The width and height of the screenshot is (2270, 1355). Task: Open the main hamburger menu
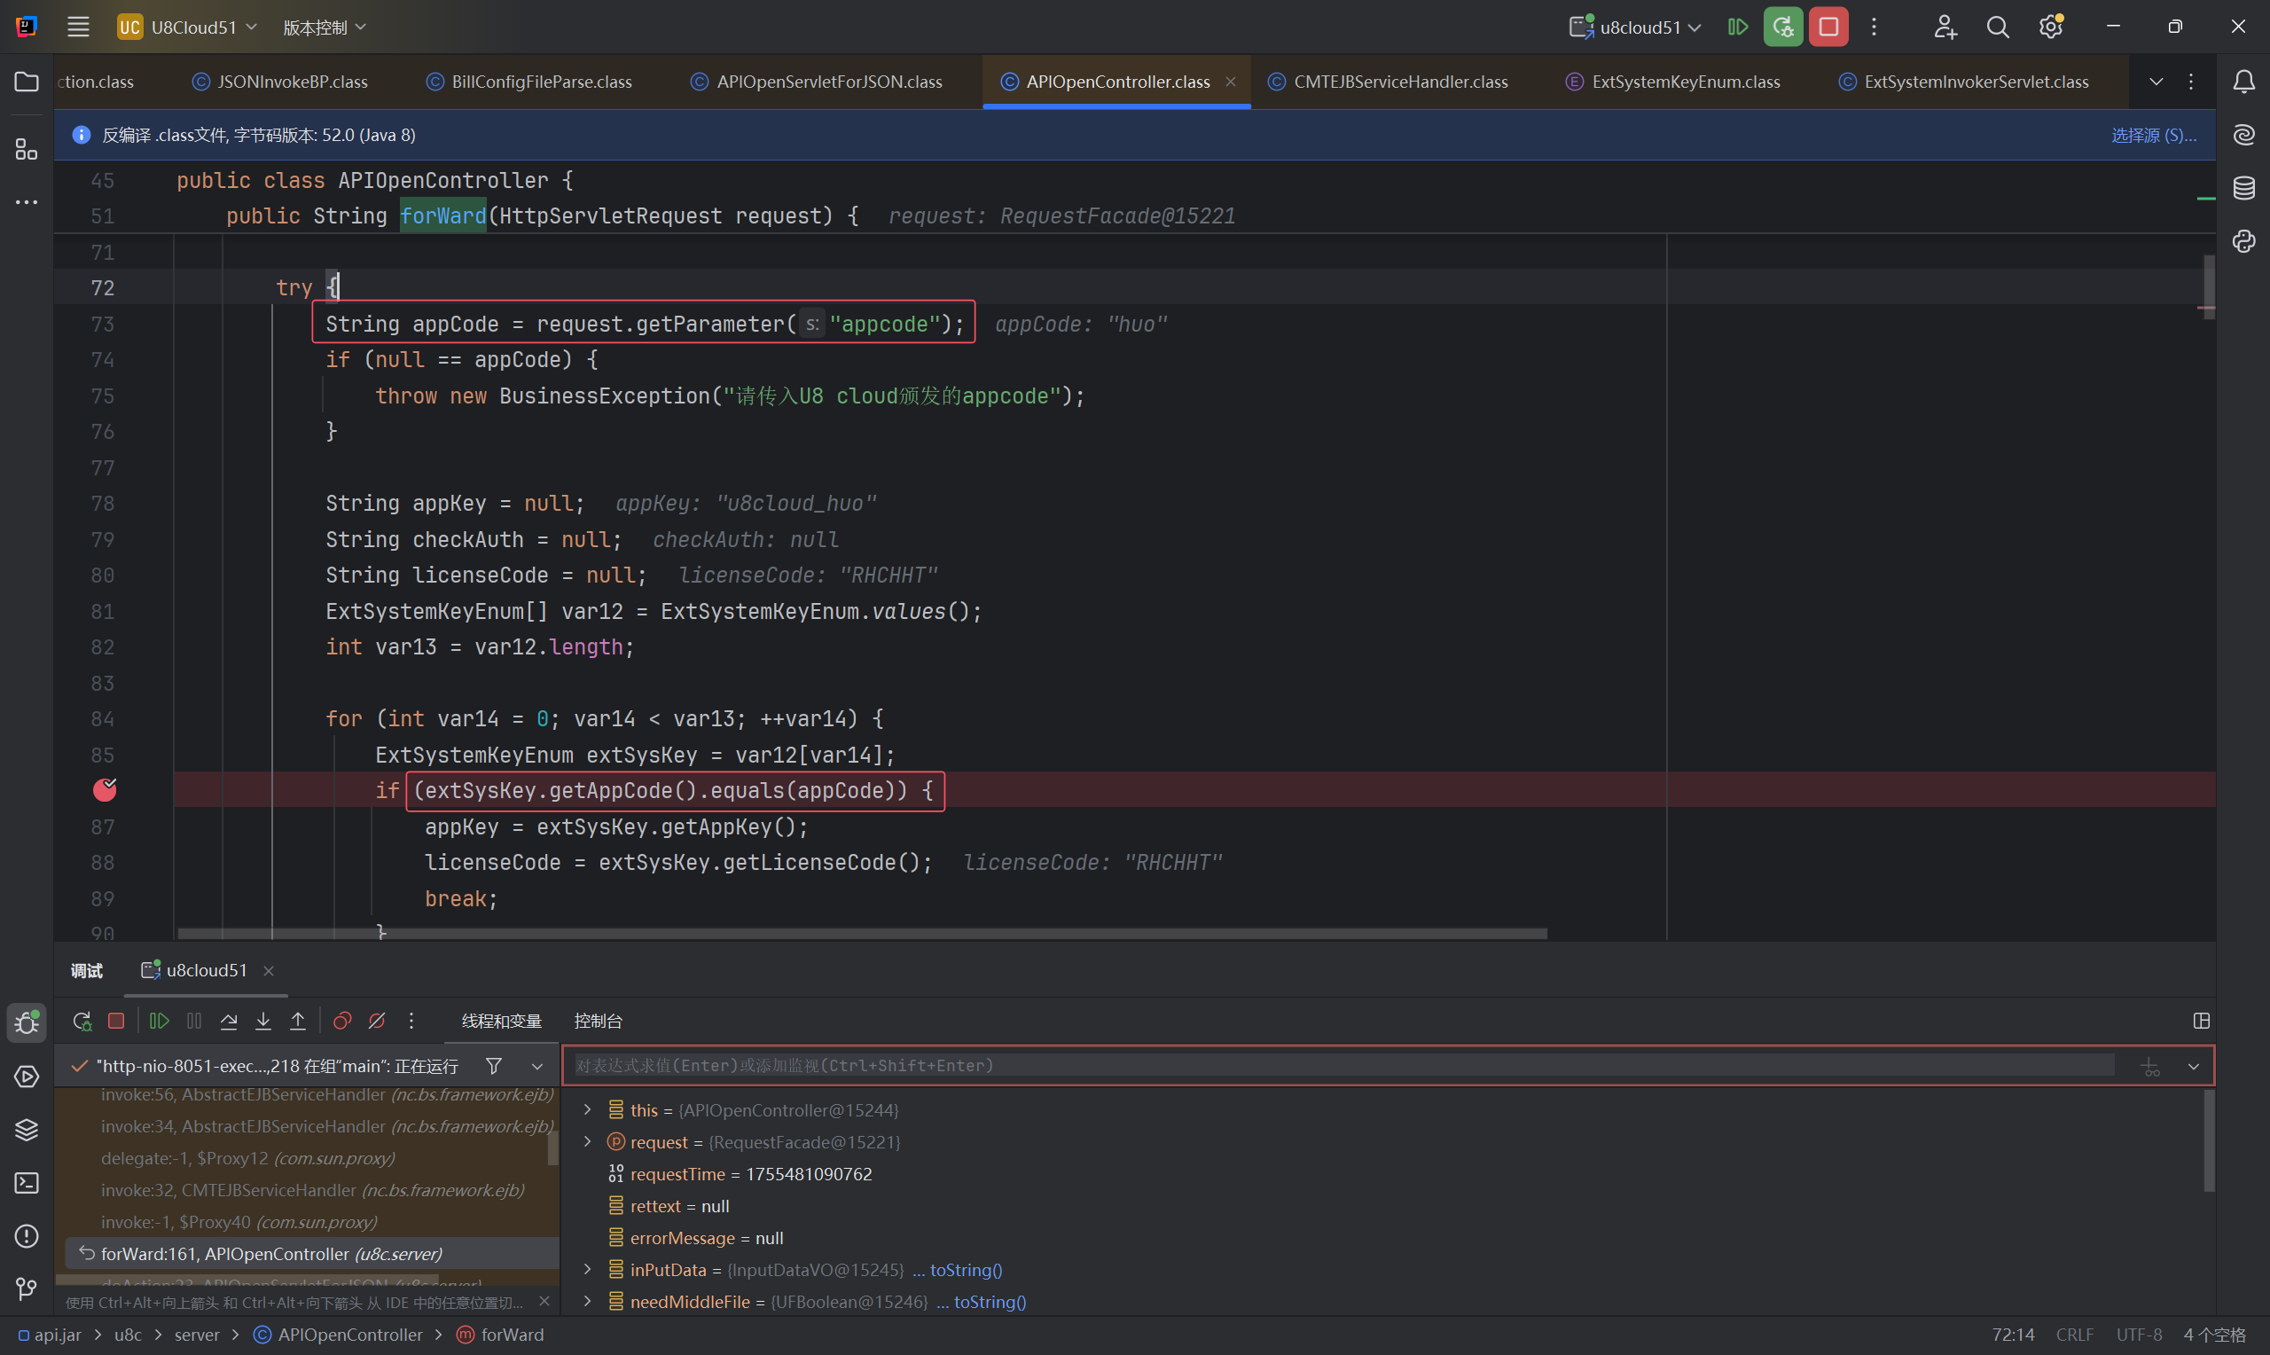pos(79,27)
